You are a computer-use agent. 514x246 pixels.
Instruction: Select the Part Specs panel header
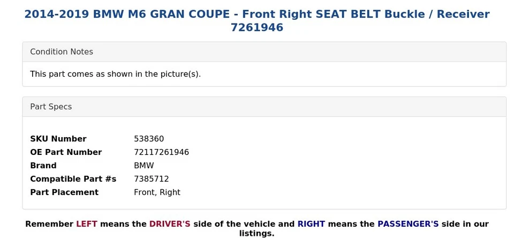(x=51, y=107)
